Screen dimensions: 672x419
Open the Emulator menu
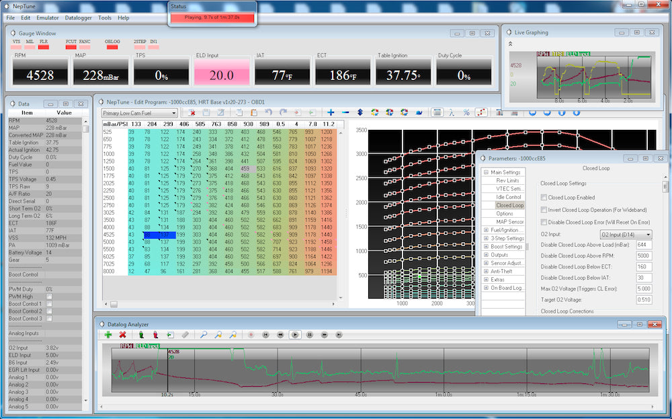point(48,18)
